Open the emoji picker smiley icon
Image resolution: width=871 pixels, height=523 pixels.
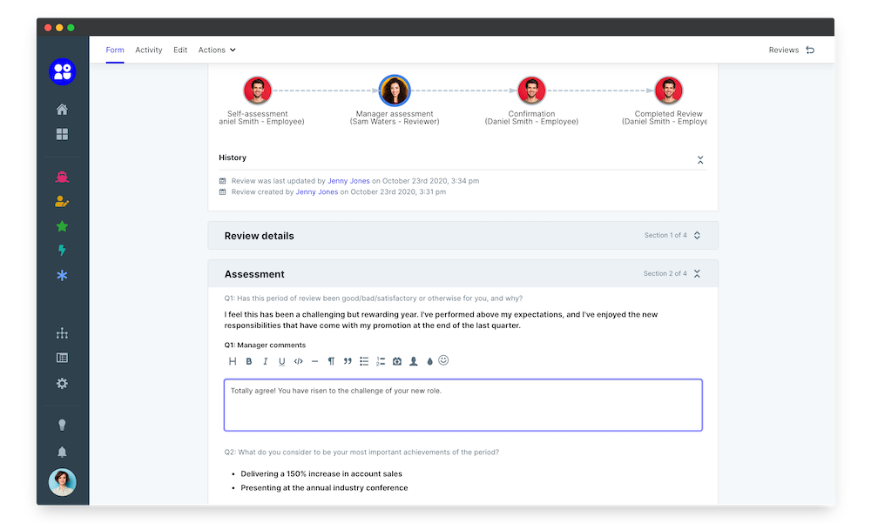pos(443,360)
